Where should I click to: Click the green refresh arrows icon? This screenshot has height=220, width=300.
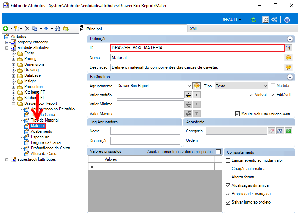(253, 20)
